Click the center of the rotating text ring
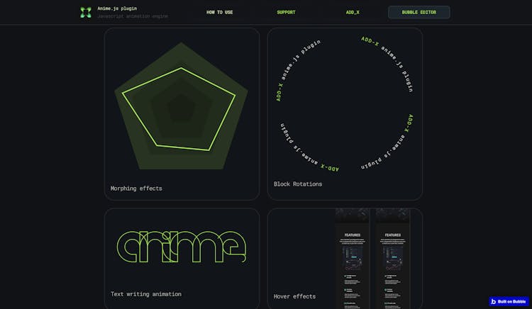Viewport: 532px width, 309px height. coord(345,103)
